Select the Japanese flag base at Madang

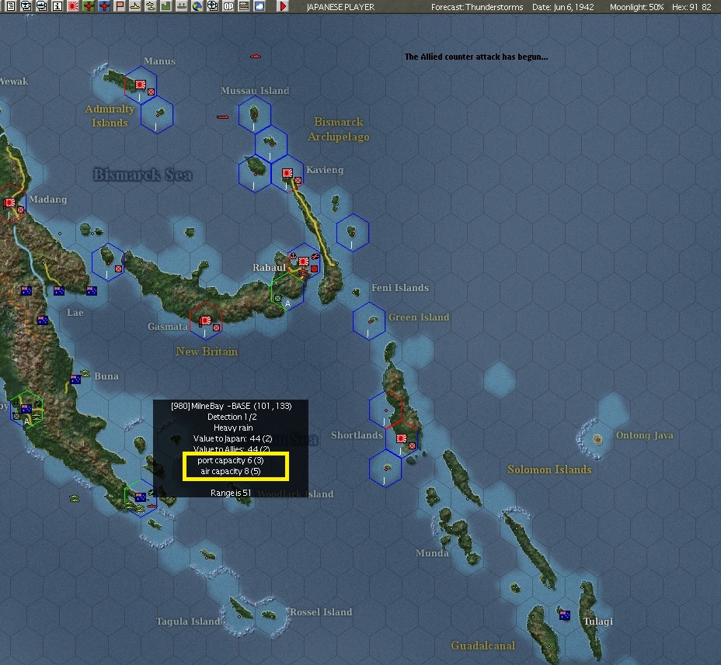9,203
